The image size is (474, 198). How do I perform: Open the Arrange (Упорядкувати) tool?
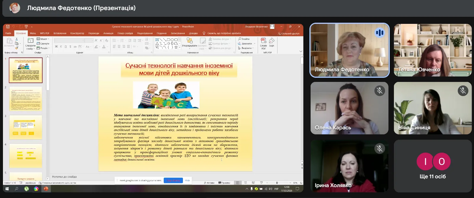(x=189, y=43)
